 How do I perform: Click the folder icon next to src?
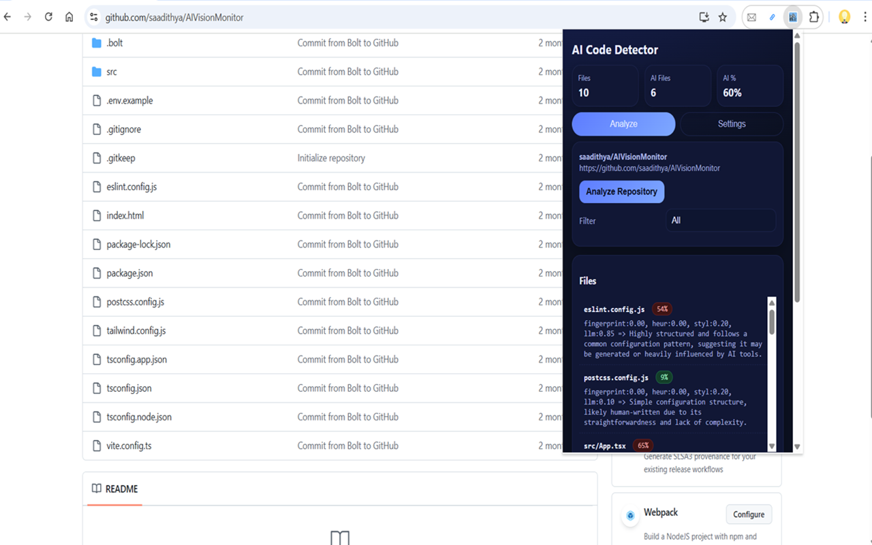pos(97,72)
